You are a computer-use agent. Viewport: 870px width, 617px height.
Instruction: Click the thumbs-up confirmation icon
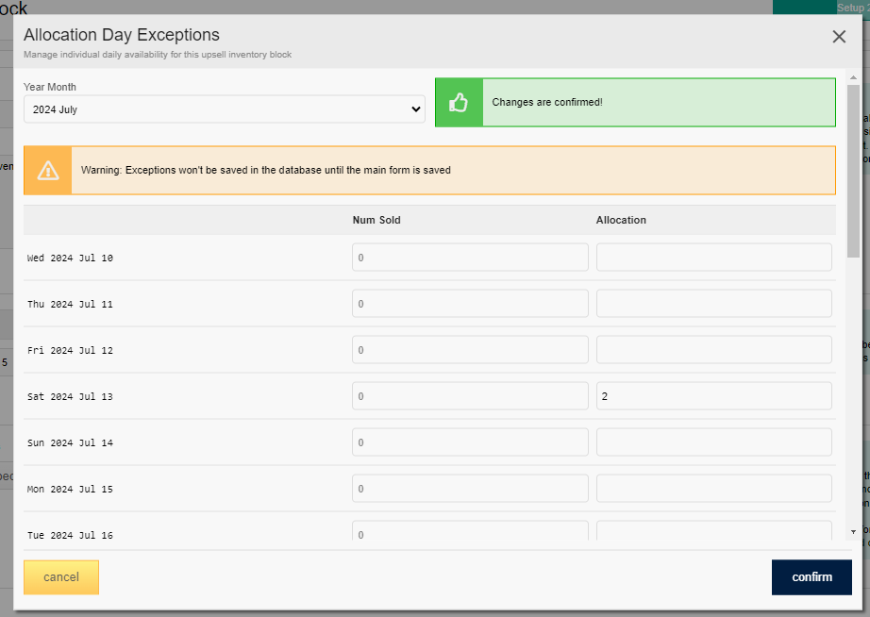(459, 103)
